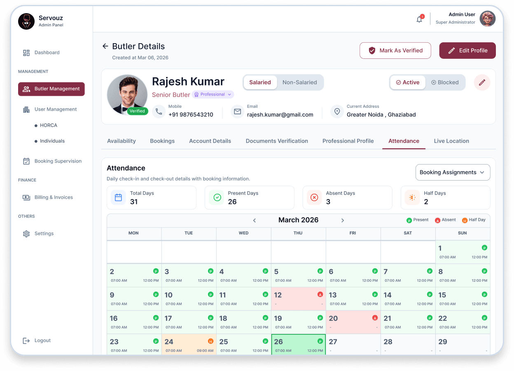514x371 pixels.
Task: Open the Booking Assignments dropdown
Action: [453, 172]
